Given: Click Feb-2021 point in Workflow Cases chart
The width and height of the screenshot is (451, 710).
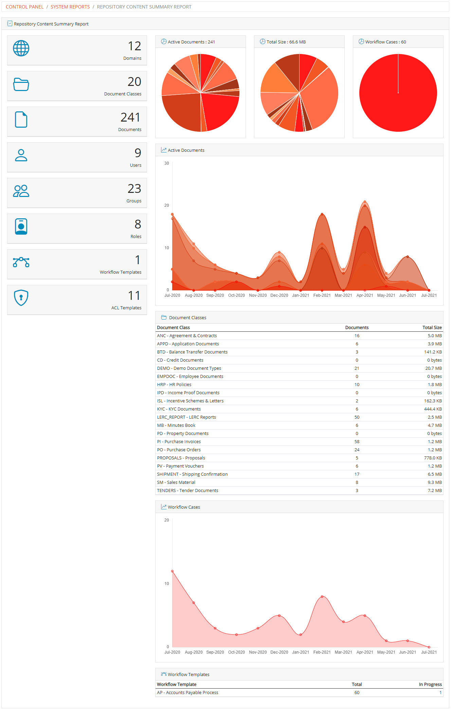Looking at the screenshot, I should tap(322, 597).
